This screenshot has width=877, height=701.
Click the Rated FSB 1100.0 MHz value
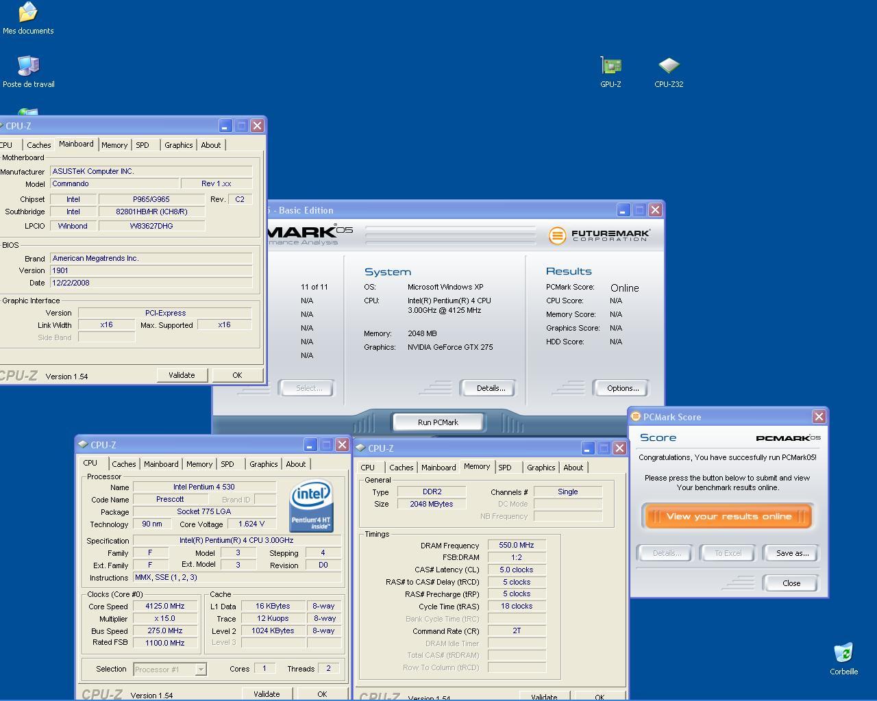165,643
